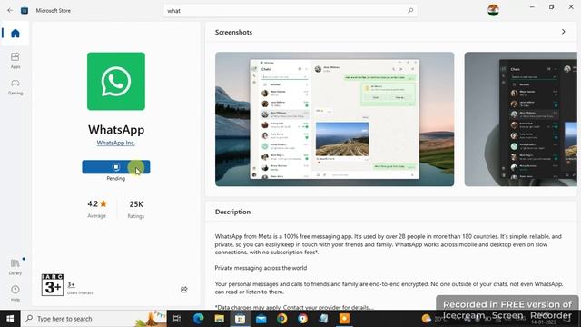Switch to Microsoft Store taskbar icon
This screenshot has width=581, height=327.
click(x=240, y=319)
